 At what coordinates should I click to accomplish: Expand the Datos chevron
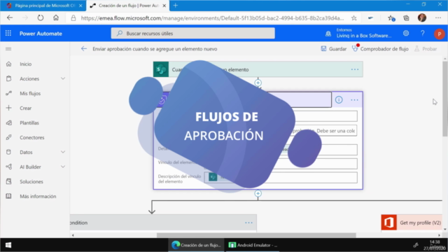[63, 152]
